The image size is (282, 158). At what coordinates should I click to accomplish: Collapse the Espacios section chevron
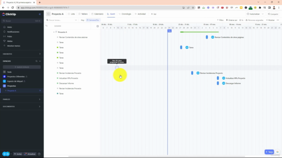click(x=40, y=61)
